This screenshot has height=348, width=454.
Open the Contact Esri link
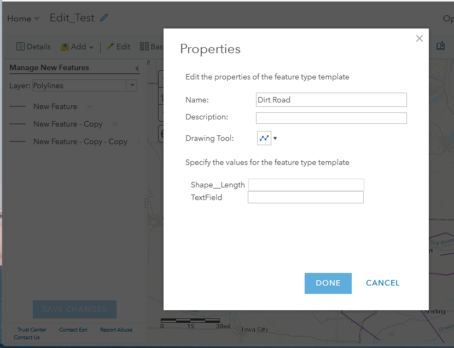point(73,329)
